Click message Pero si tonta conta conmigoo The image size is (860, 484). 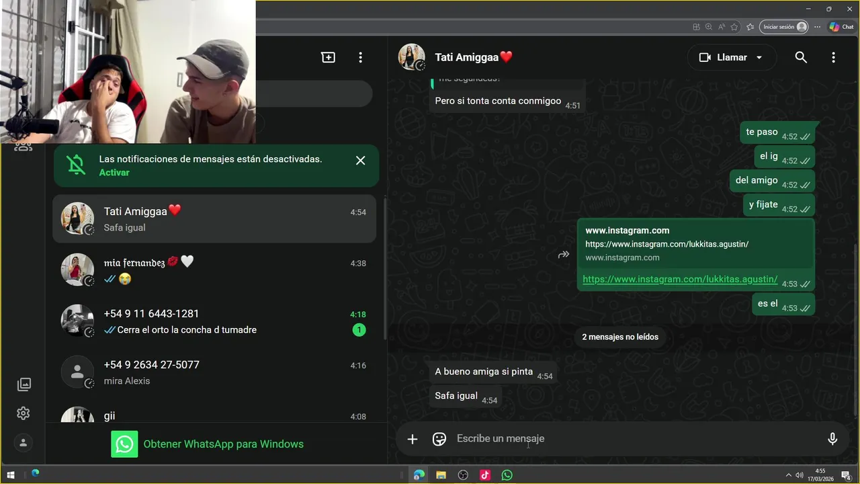[x=507, y=102]
